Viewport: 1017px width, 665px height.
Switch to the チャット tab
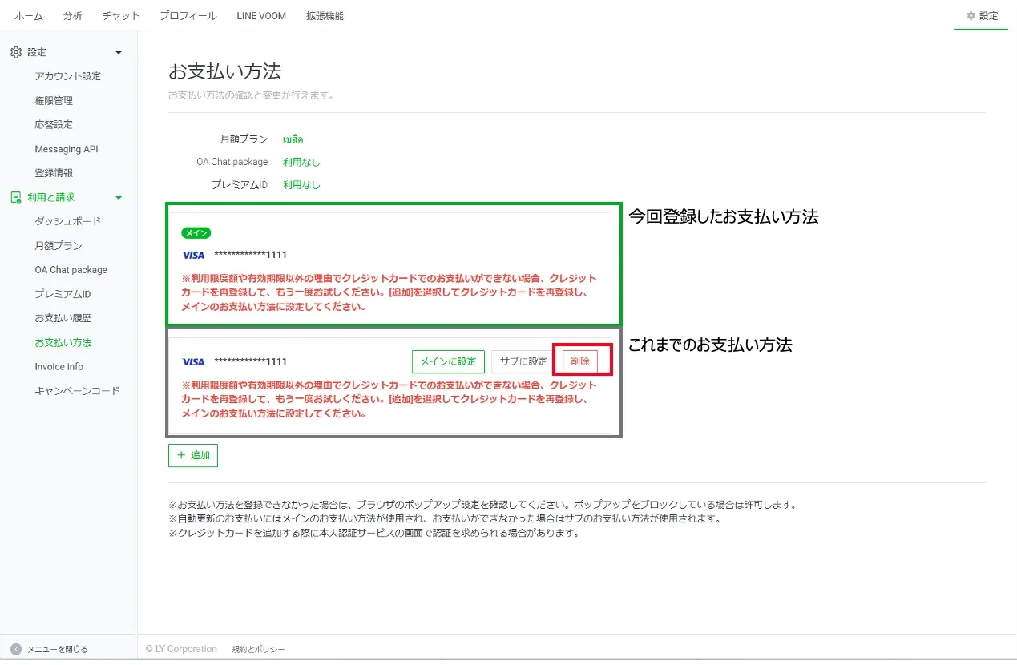121,16
